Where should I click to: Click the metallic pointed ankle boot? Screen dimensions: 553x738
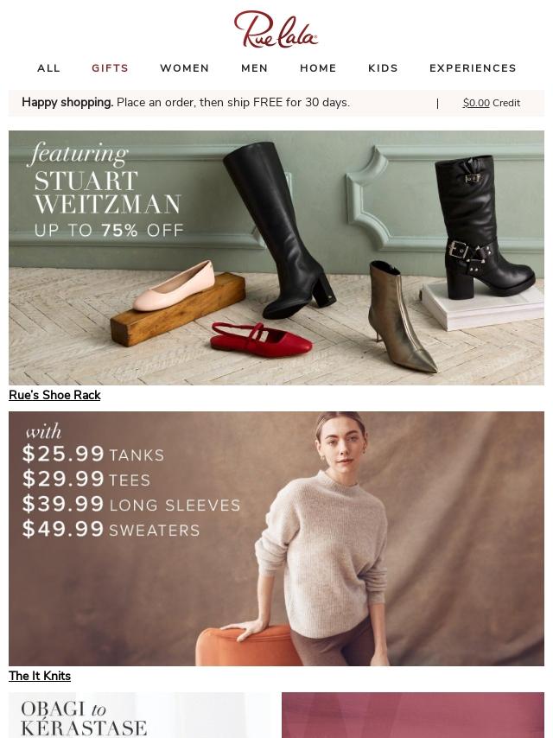(399, 317)
